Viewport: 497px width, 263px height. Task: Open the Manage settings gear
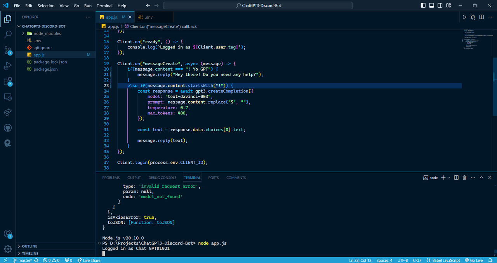pyautogui.click(x=8, y=249)
